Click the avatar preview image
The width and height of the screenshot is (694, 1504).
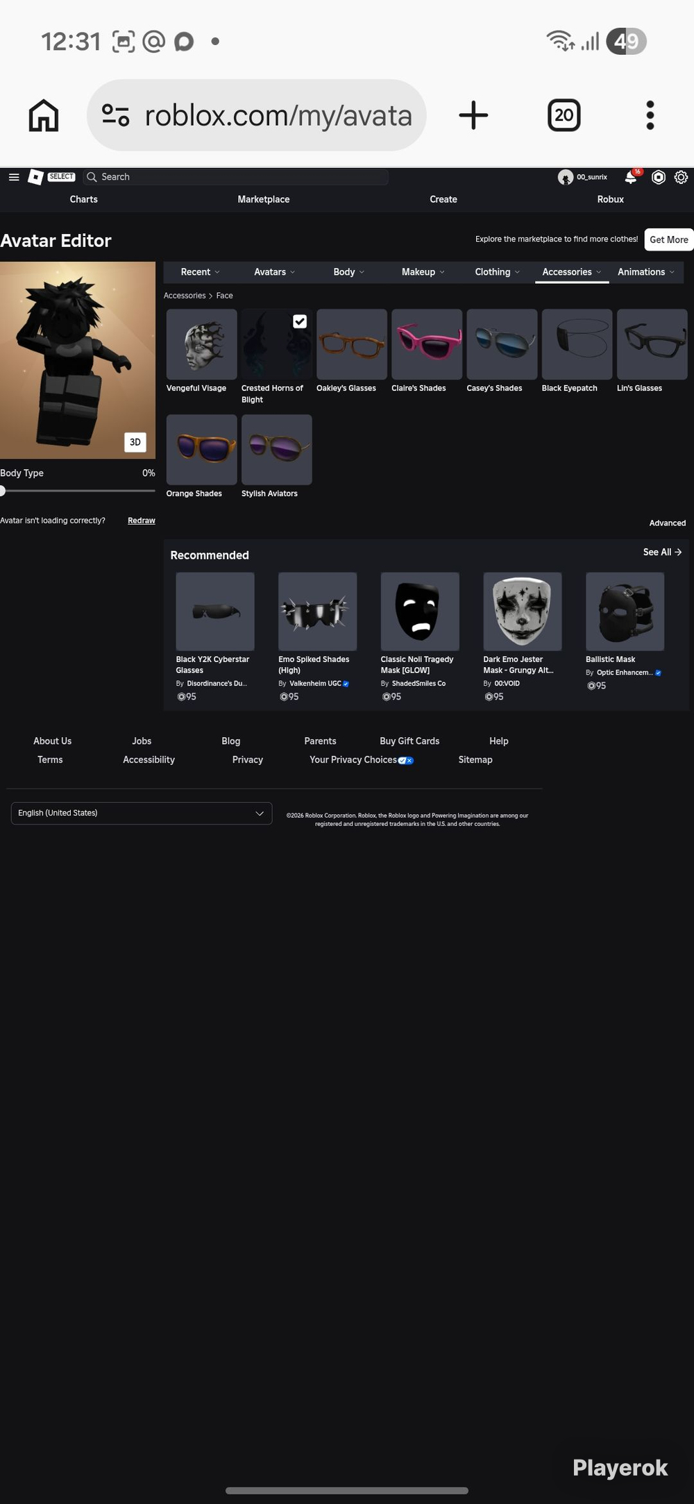tap(78, 360)
